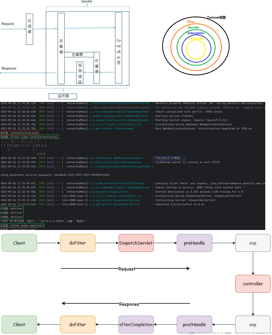Image resolution: width=272 pixels, height=335 pixels.
Task: Click the doFilter box in the bottom flow row
Action: (77, 325)
